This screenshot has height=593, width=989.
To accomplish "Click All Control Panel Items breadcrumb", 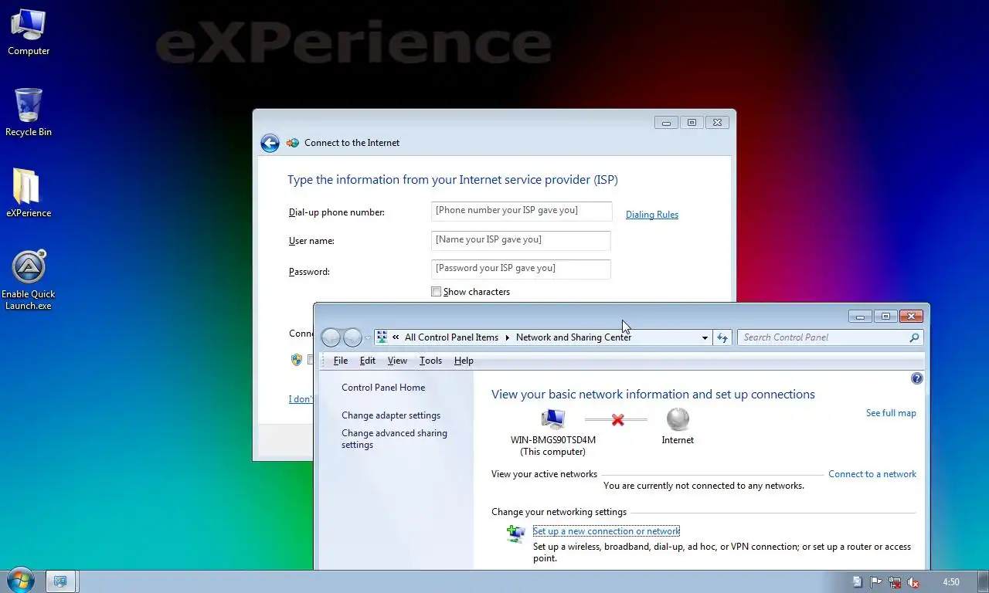I will 451,337.
